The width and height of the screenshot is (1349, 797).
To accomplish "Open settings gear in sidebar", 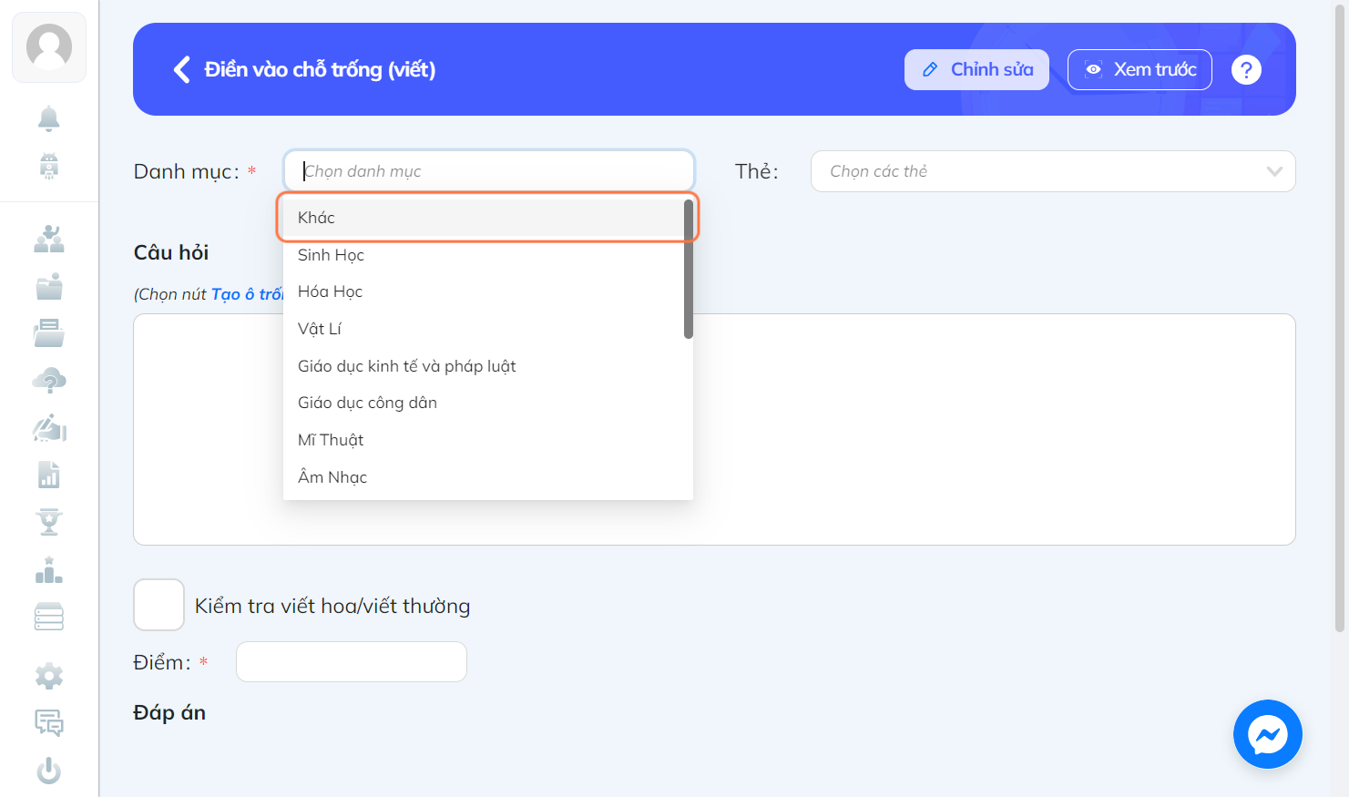I will click(x=49, y=676).
